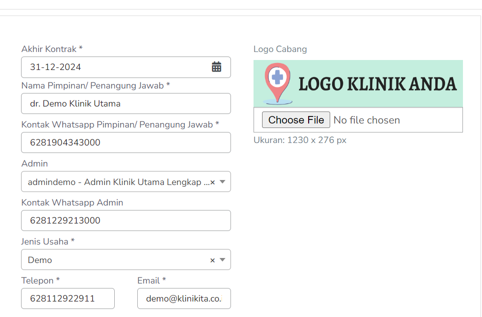Focus the Kontak Whatsapp Pimpinan field
The width and height of the screenshot is (482, 317).
pos(126,142)
